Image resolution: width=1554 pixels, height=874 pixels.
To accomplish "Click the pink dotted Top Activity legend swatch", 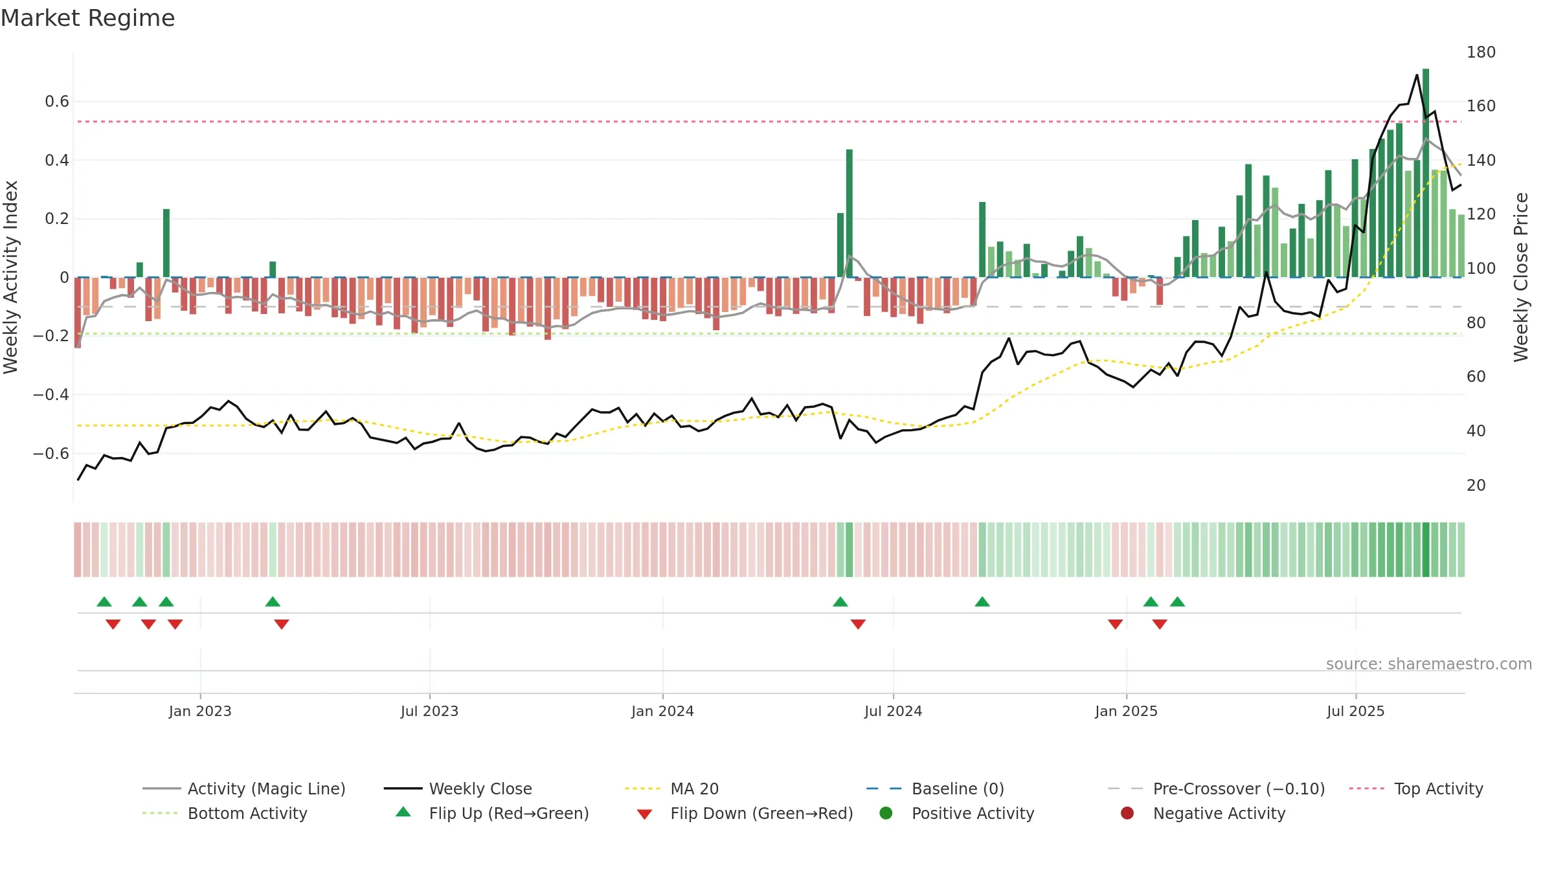I will pos(1366,789).
